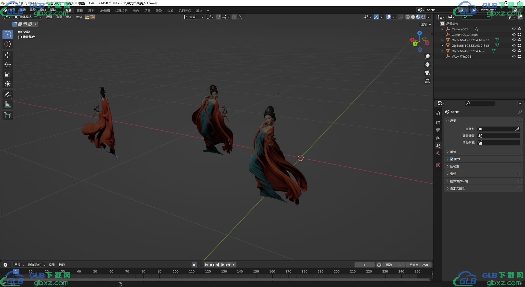Open the 抠像(插帧) keying dropdown
525x287 pixels.
click(36, 265)
